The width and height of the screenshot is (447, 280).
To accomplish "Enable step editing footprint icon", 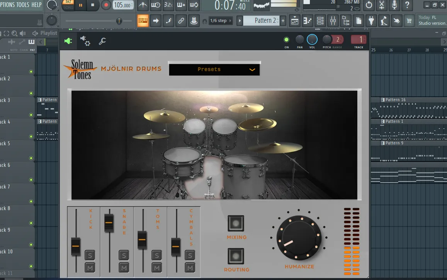I will point(168,21).
